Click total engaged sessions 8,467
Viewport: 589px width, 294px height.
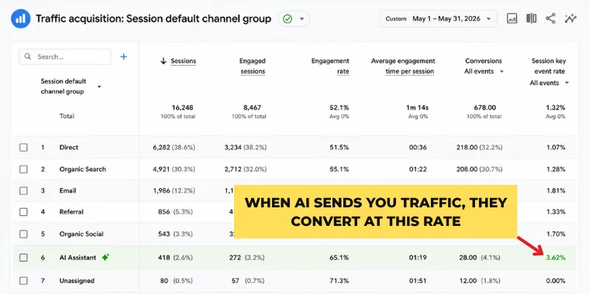tap(252, 108)
